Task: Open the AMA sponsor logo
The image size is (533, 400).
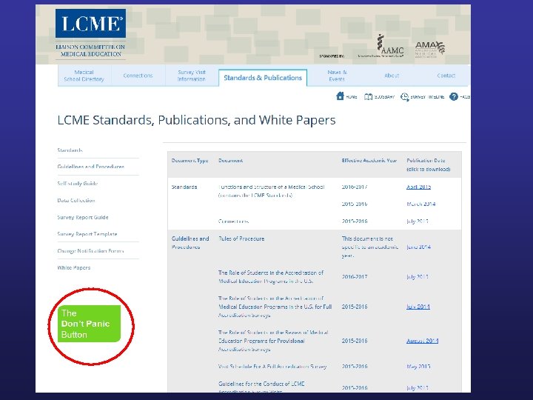Action: pyautogui.click(x=429, y=50)
